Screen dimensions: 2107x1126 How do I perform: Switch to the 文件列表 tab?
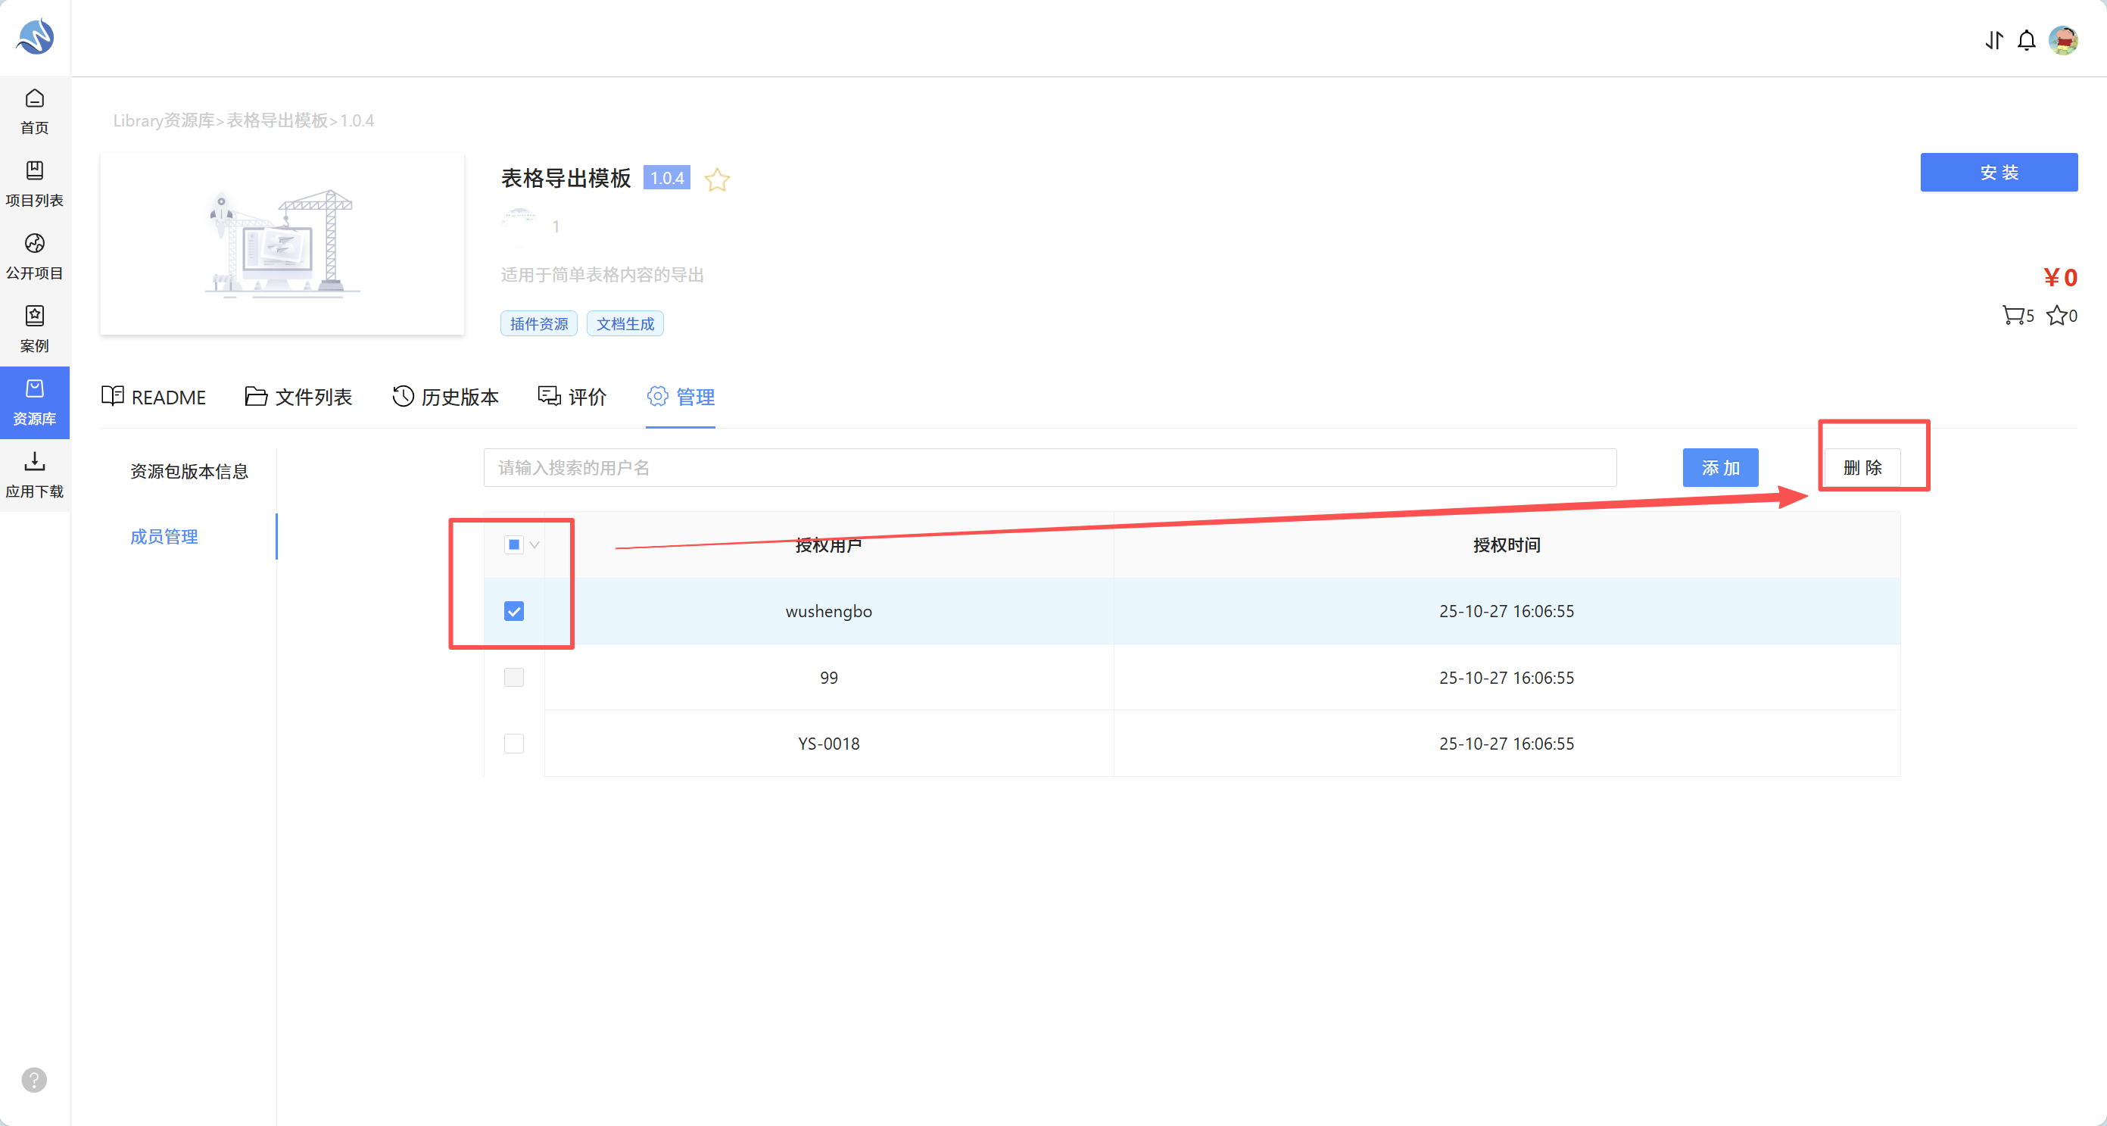(x=298, y=398)
